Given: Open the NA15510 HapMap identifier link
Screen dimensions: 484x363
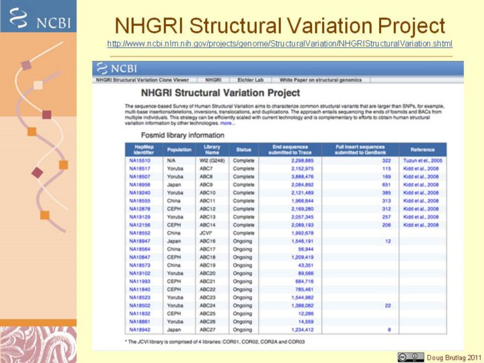Looking at the screenshot, I should 140,161.
